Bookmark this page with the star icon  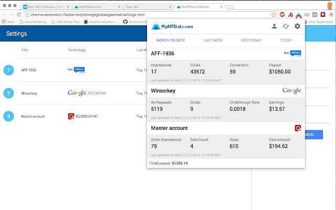[274, 15]
